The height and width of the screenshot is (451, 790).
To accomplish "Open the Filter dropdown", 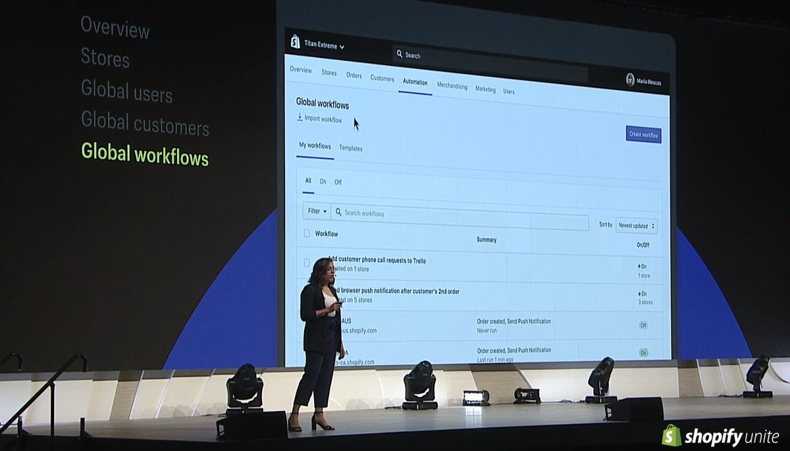I will tap(317, 211).
